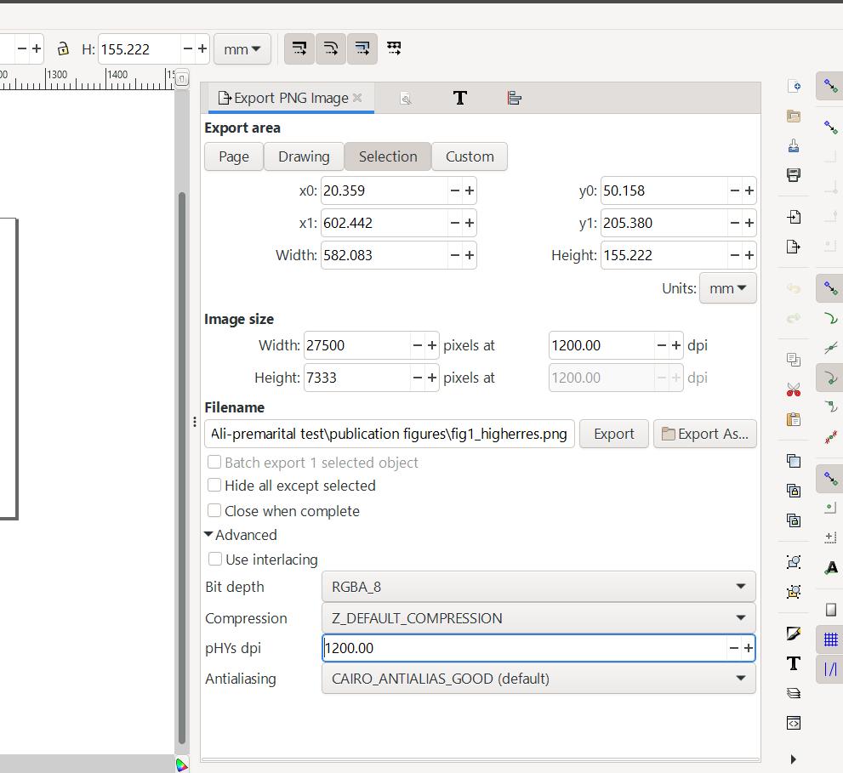Open the Bit depth RGBA_8 dropdown
This screenshot has height=773, width=843.
[x=538, y=587]
